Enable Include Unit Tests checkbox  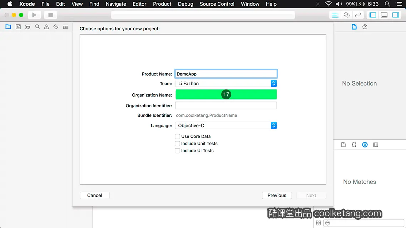coord(177,144)
